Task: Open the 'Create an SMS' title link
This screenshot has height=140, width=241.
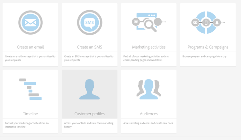Action: (x=89, y=47)
